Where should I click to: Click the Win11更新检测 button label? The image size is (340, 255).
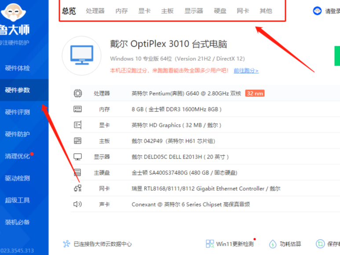(235, 244)
